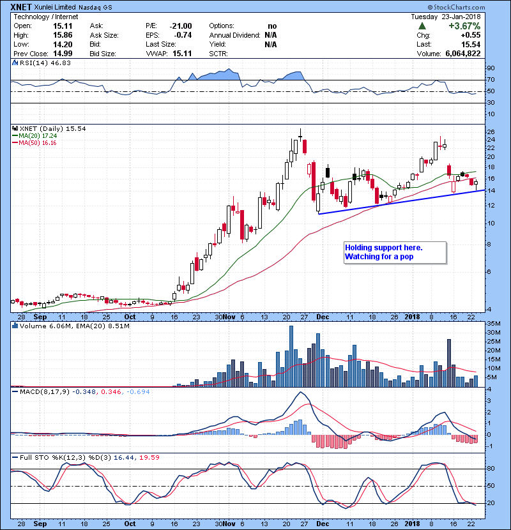Click the RSI(14) indicator panel icon
511x530 pixels.
click(15, 63)
